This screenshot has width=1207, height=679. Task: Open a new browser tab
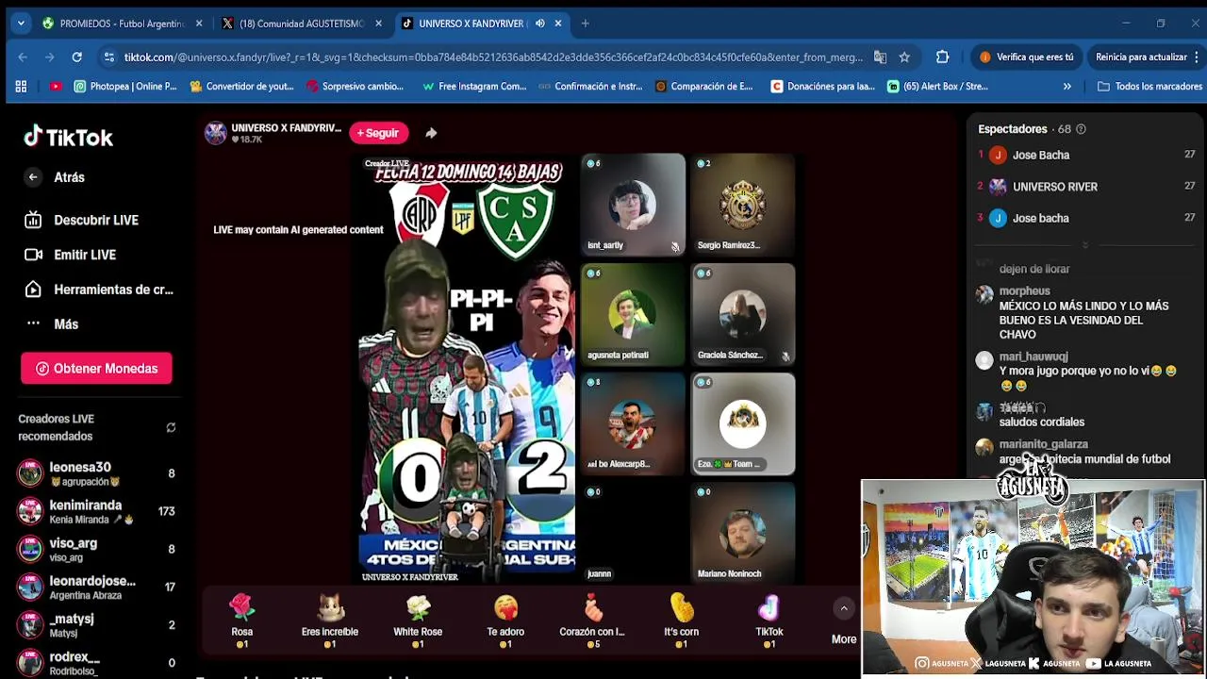click(x=585, y=24)
